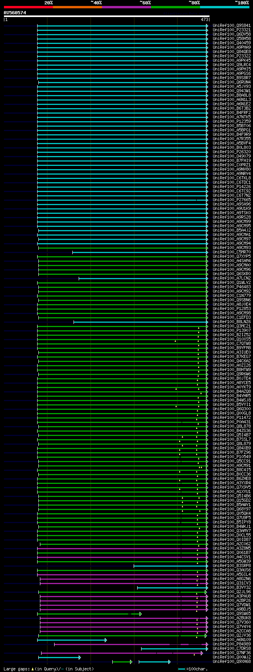Select UniRef100_Q84QE8 label
This screenshot has height=672, width=253.
pos(232,51)
